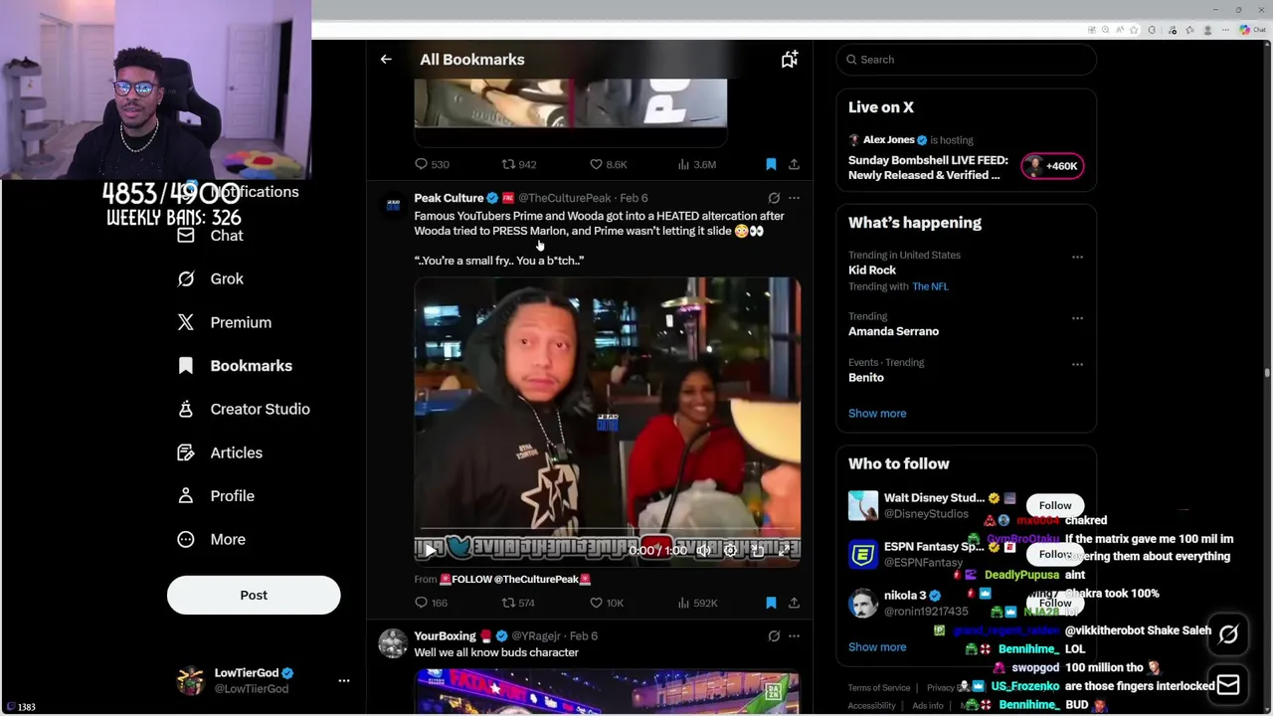
Task: Focus the Search field
Action: 966,60
